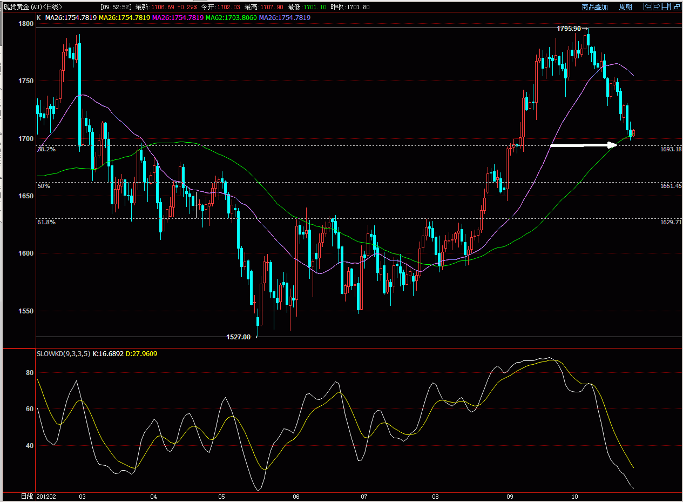
Task: Click the 60 level on SLOWKD axis
Action: pos(30,409)
